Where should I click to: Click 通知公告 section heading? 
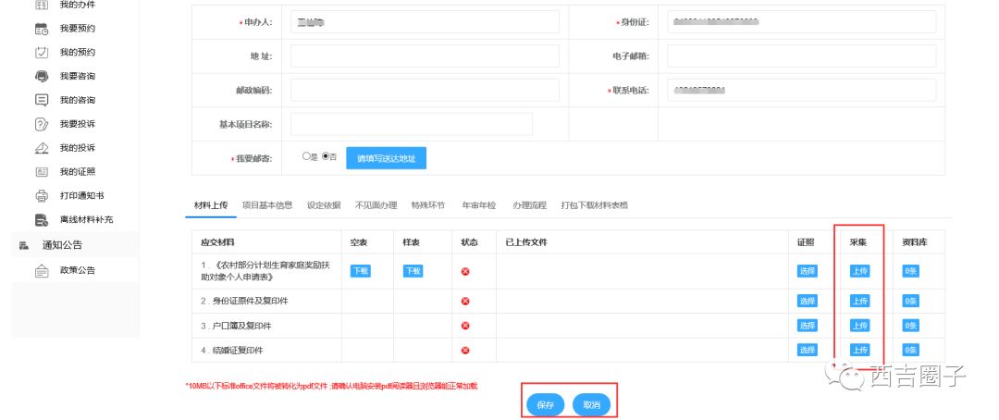pyautogui.click(x=63, y=245)
